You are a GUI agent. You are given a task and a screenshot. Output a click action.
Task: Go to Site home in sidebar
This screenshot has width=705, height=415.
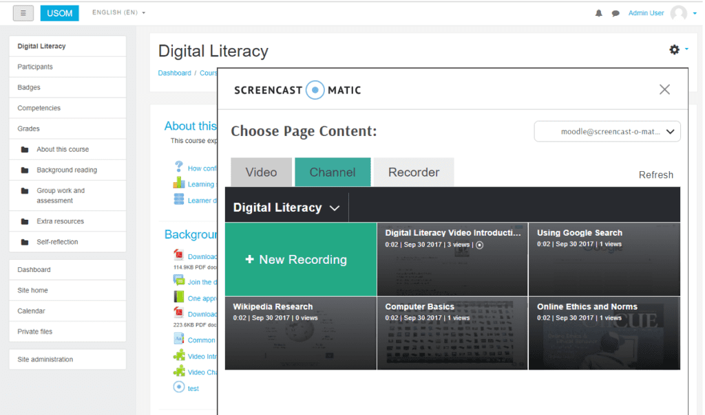tap(67, 290)
